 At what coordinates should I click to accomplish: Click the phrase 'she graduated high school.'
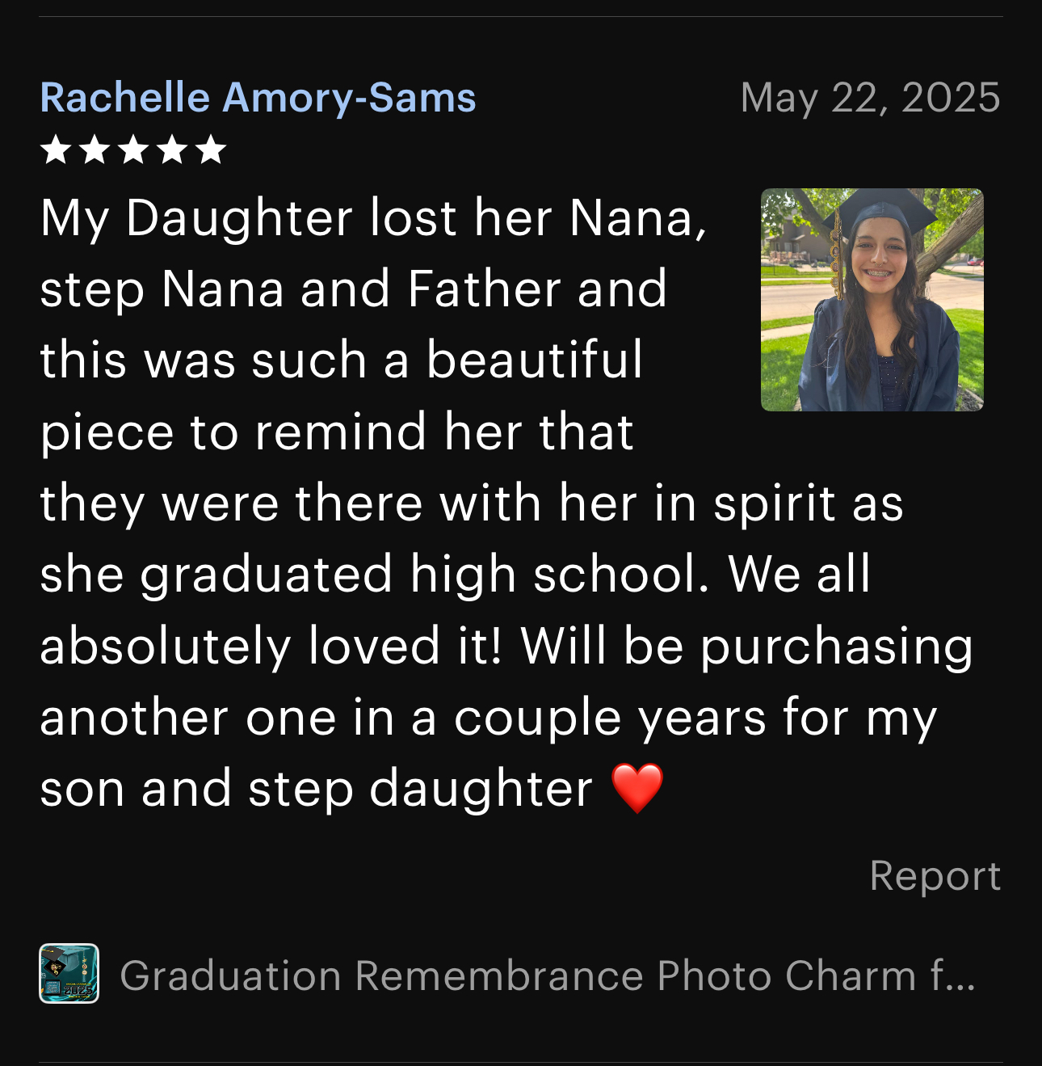(376, 575)
